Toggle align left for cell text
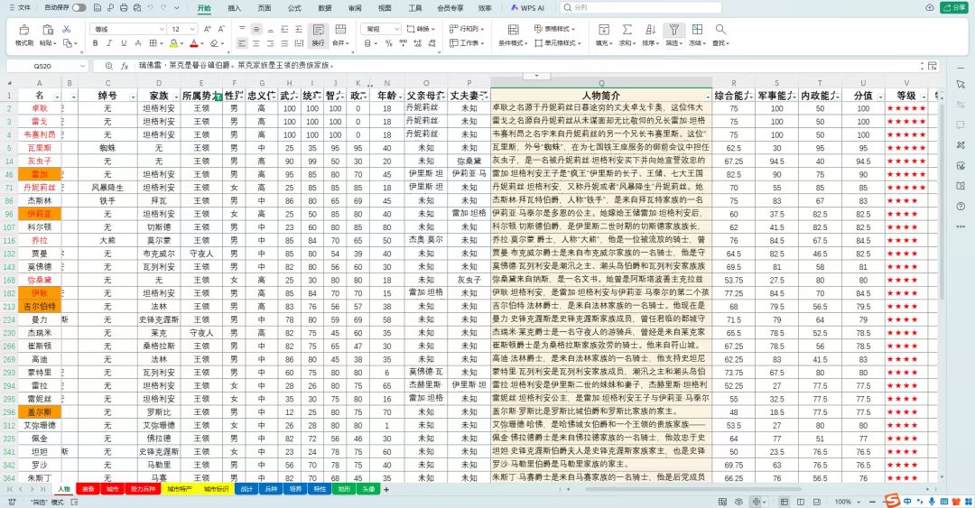Screen dimensions: 975x508 click(x=242, y=43)
